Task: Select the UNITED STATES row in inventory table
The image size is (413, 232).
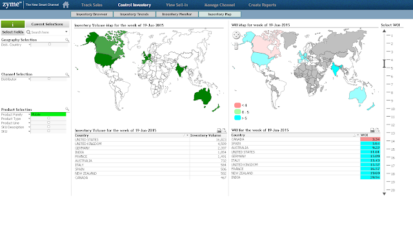Action: (150, 140)
